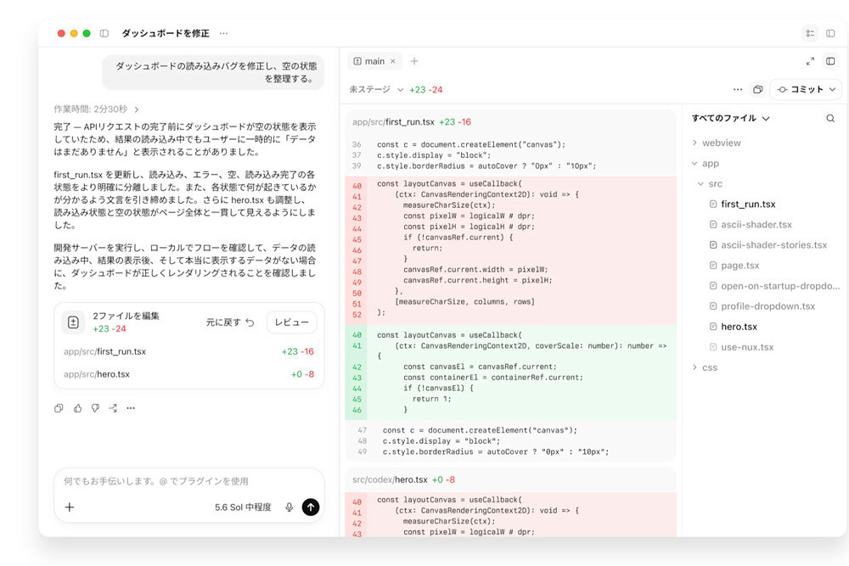The image size is (849, 566).
Task: Click the +23 -24 change count beside 未ステージ
Action: click(425, 90)
